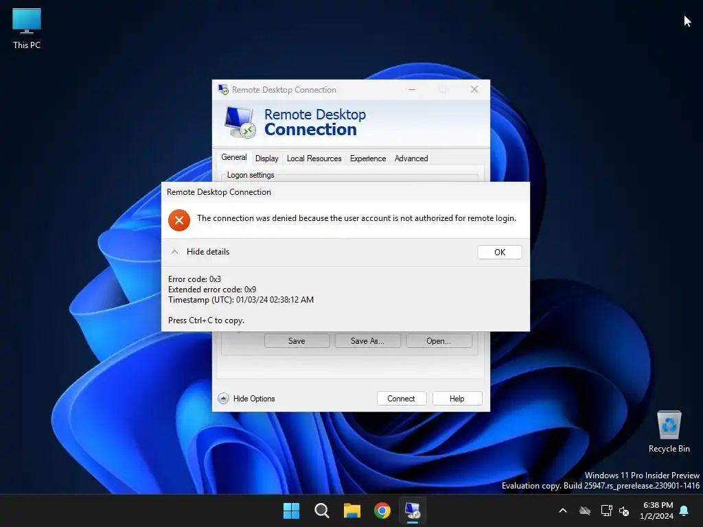Click the Open... button

[439, 341]
